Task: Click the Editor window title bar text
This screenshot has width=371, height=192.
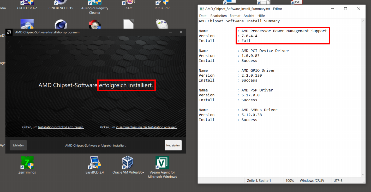Action: (x=244, y=9)
